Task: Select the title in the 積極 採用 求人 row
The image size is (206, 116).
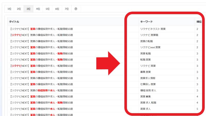Action: (x=41, y=90)
